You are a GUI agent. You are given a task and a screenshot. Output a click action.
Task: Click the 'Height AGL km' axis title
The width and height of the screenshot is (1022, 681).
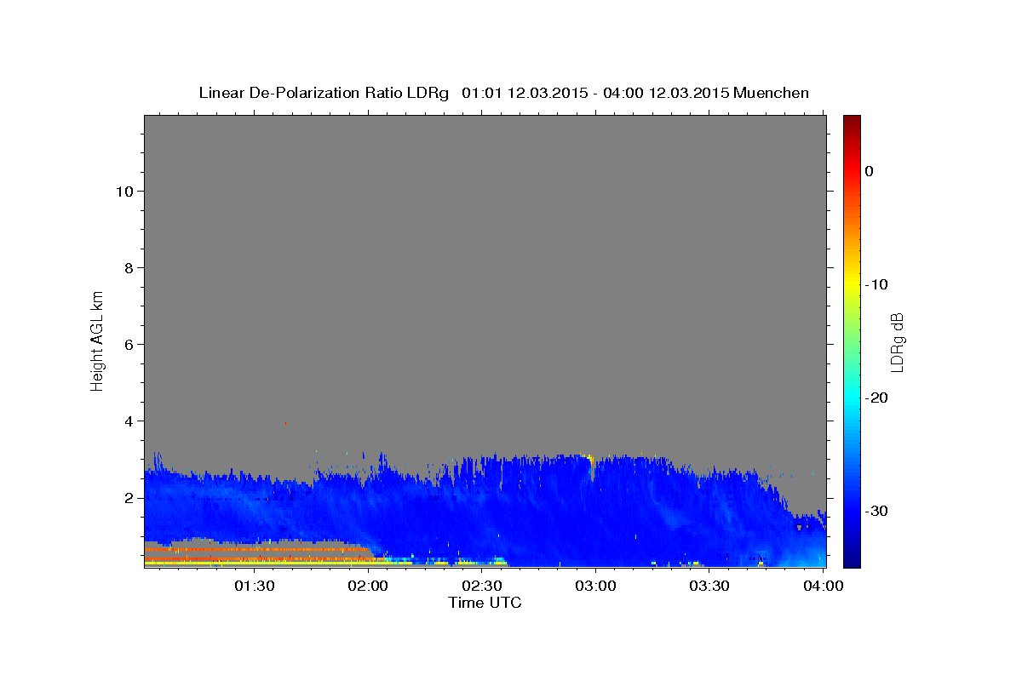pos(97,340)
